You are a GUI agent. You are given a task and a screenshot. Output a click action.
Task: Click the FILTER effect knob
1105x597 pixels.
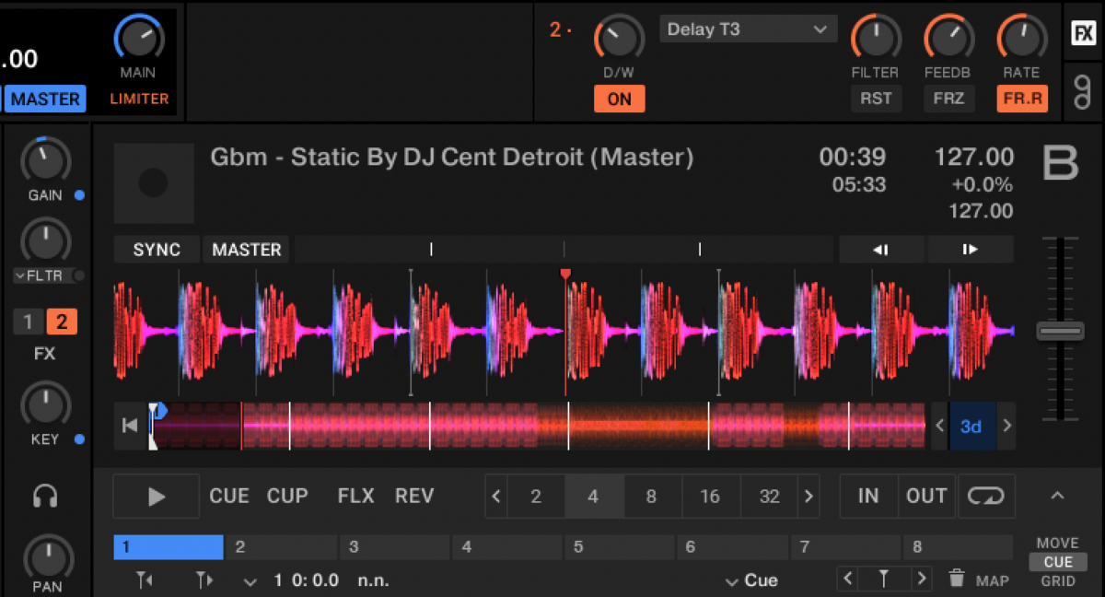click(x=875, y=38)
